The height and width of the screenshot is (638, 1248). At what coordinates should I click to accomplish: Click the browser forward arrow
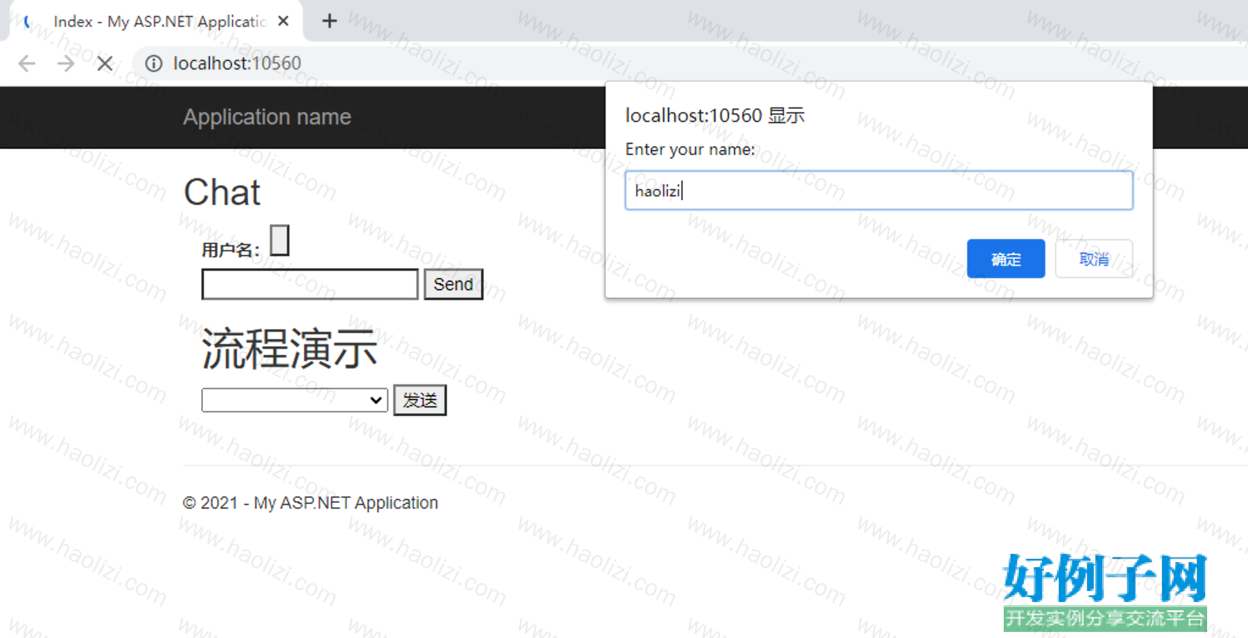point(66,63)
